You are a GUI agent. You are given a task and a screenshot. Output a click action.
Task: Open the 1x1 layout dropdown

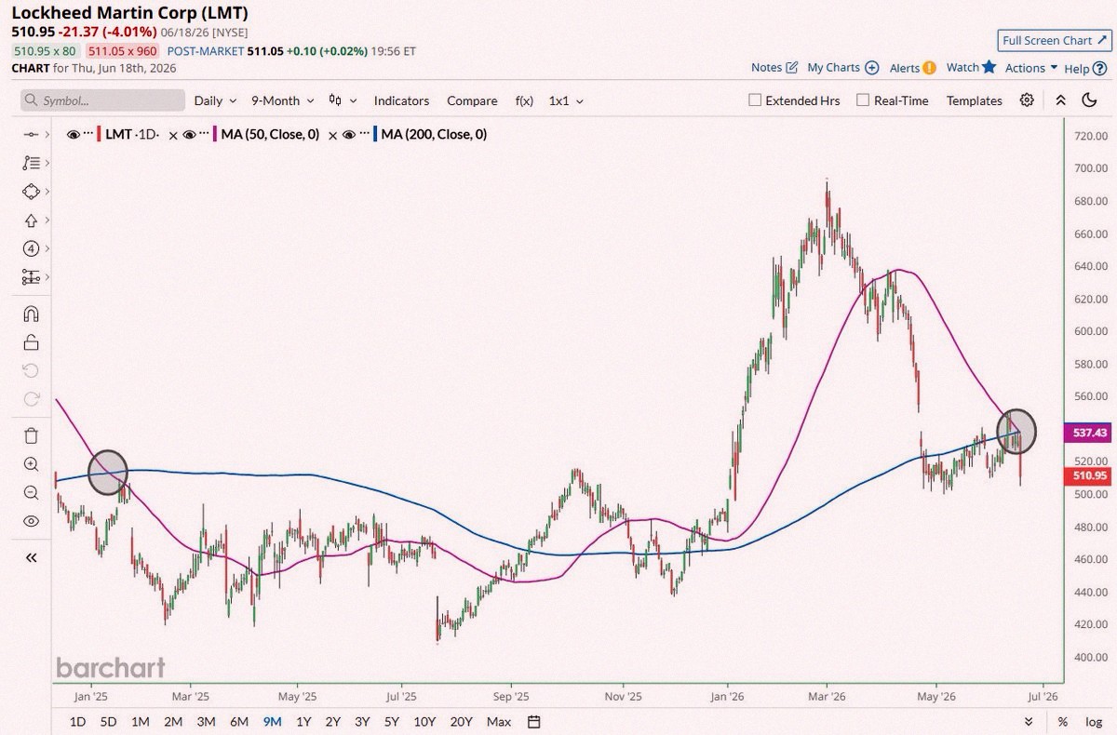coord(566,100)
